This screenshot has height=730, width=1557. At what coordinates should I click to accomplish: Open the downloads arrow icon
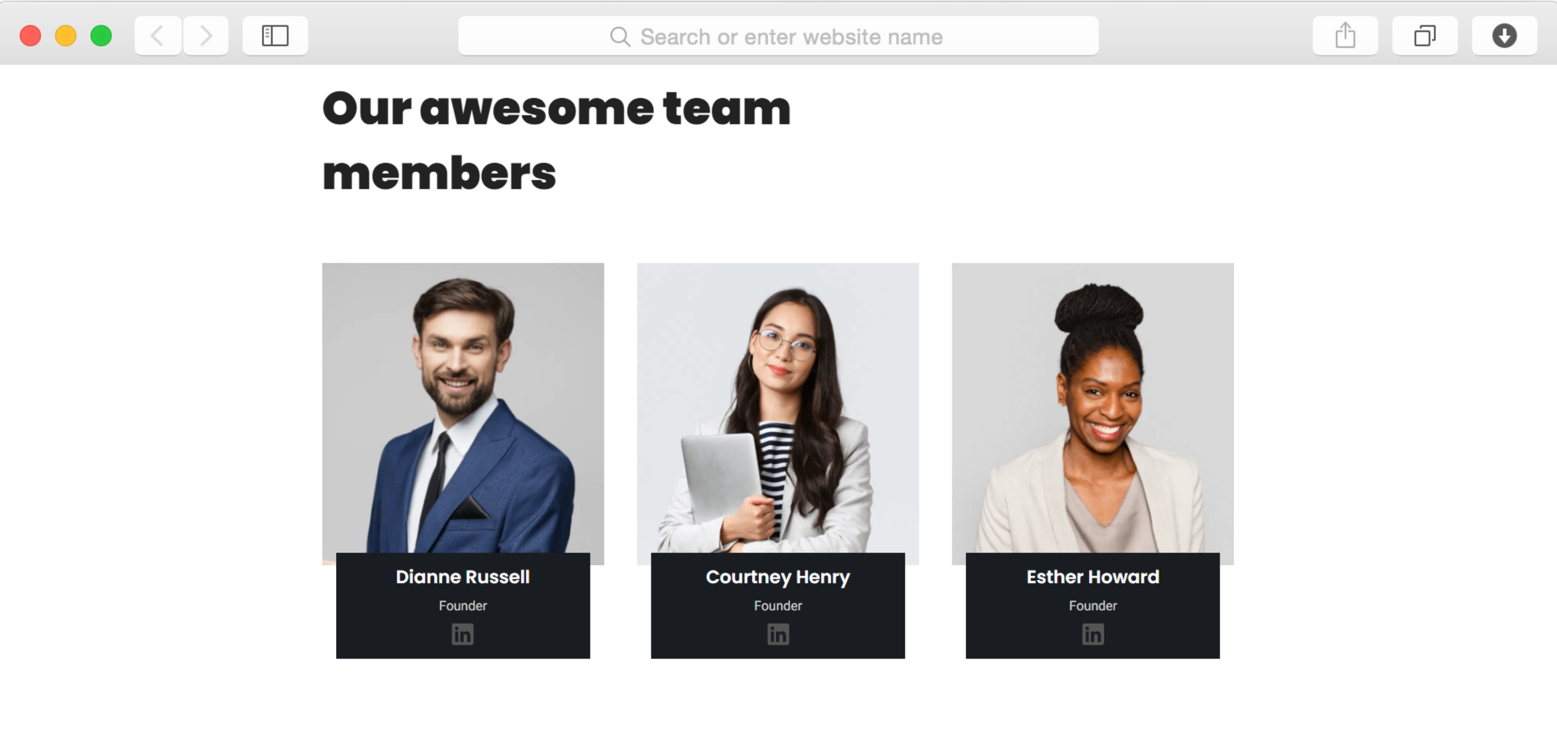coord(1504,36)
